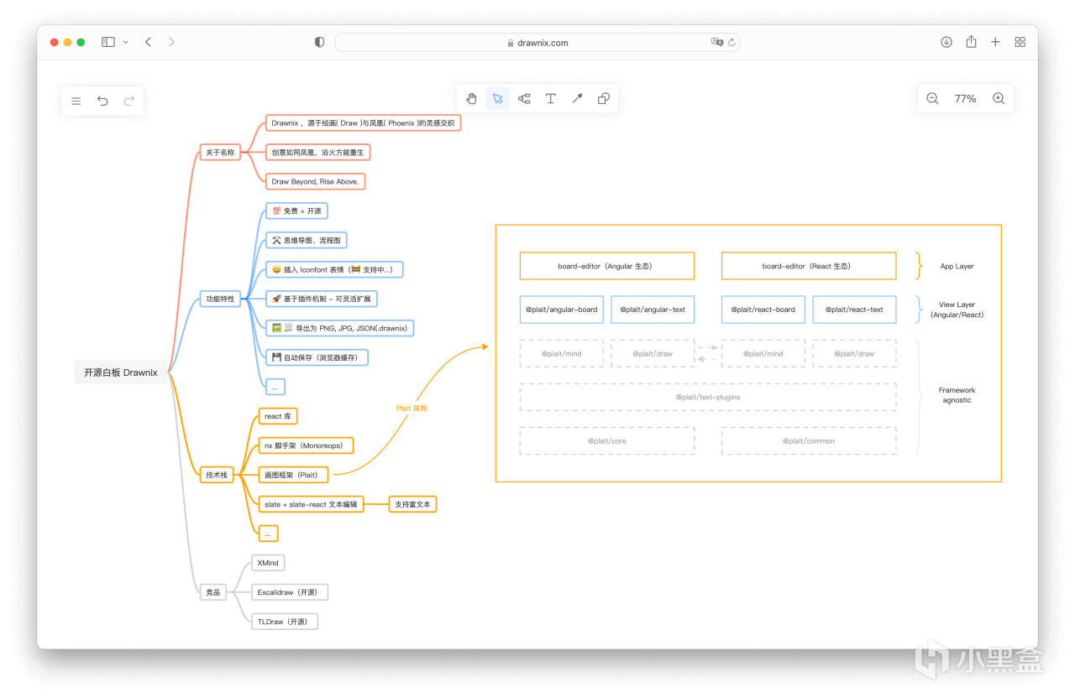
Task: Select the 画图框架 (Plait) node
Action: click(292, 475)
